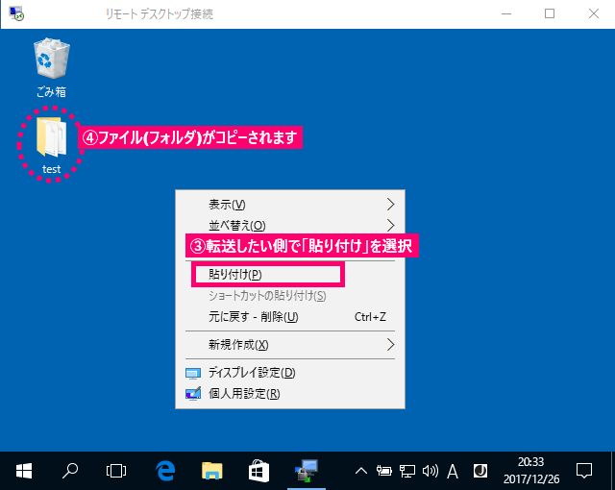Click the display settings monitor icon

click(193, 373)
